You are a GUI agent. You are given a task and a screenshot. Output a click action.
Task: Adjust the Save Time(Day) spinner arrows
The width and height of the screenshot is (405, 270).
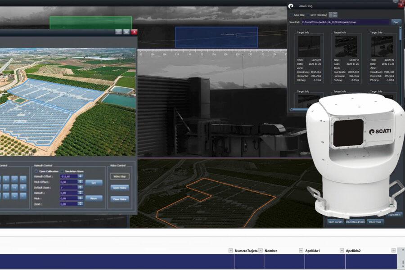click(x=335, y=14)
